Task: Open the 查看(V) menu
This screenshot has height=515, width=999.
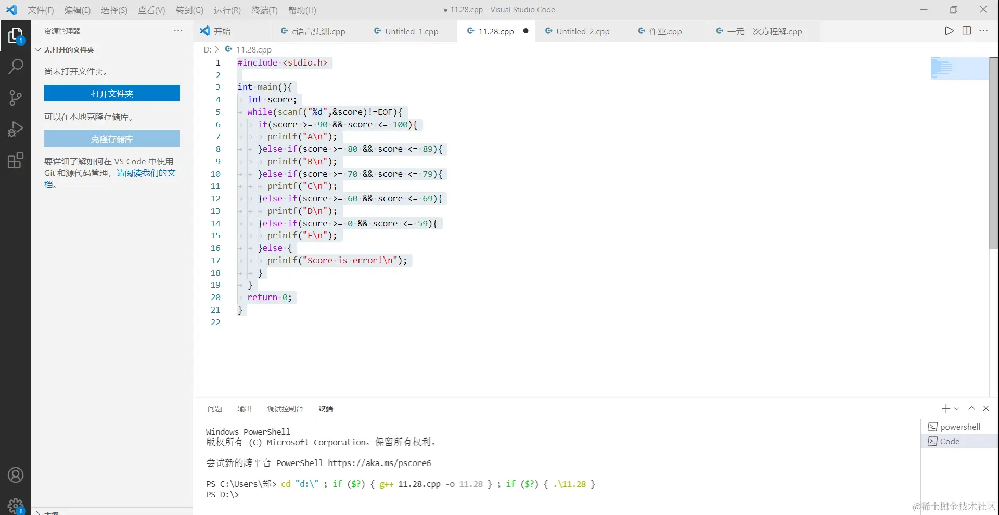Action: (x=151, y=10)
